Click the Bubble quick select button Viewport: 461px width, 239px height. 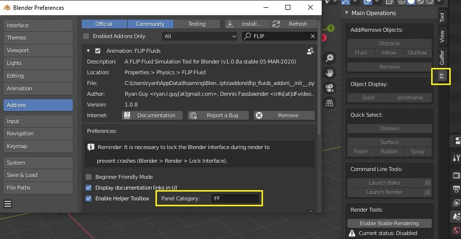(389, 152)
